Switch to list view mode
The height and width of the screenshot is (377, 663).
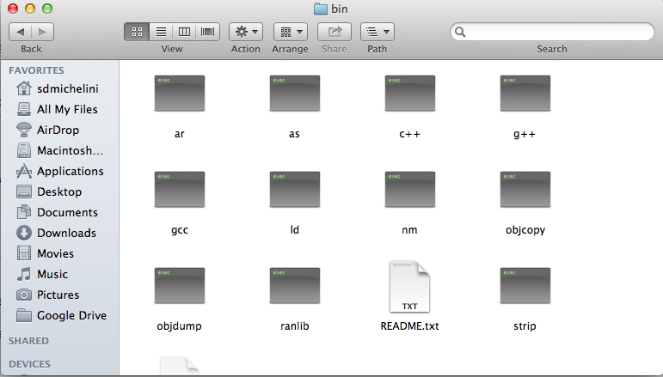(x=160, y=32)
